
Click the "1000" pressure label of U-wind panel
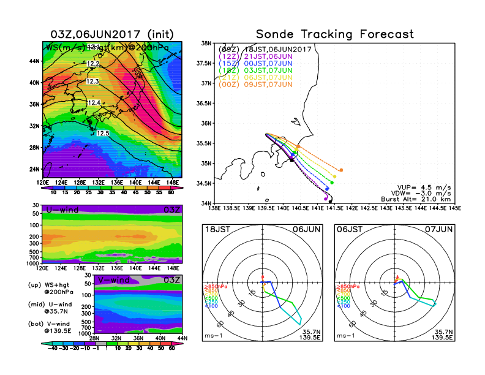tap(33, 263)
